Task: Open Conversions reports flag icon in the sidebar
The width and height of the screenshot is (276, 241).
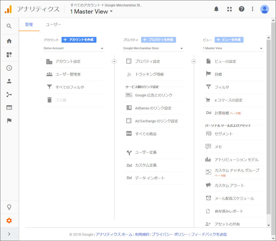Action: tap(9, 121)
